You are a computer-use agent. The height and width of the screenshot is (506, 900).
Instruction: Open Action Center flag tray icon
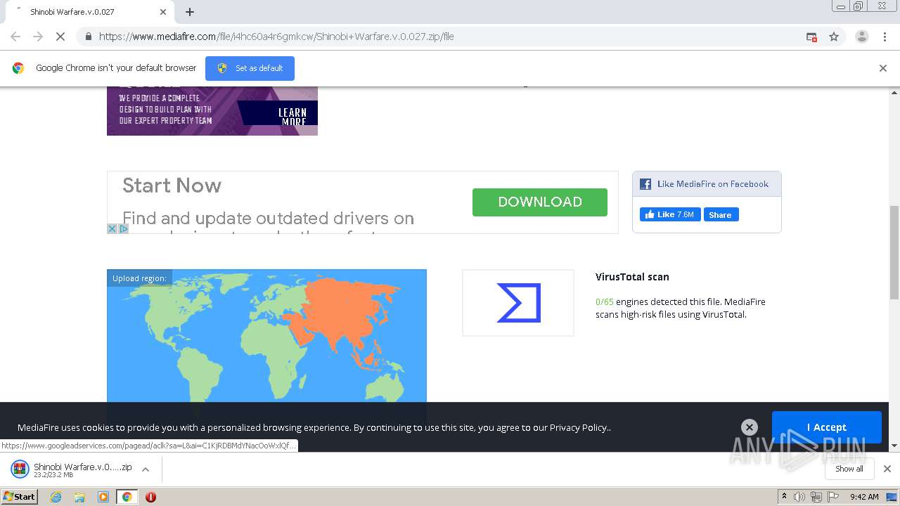point(833,497)
